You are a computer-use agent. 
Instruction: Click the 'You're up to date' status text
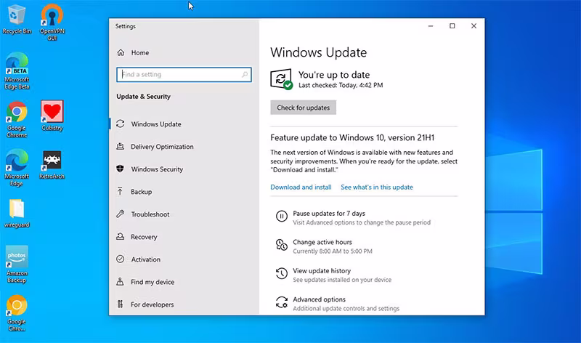click(334, 75)
